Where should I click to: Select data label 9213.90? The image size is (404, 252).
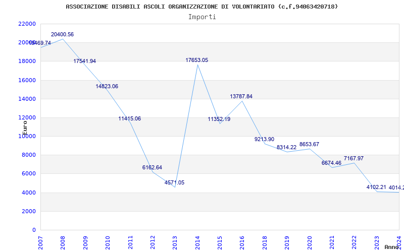[264, 140]
